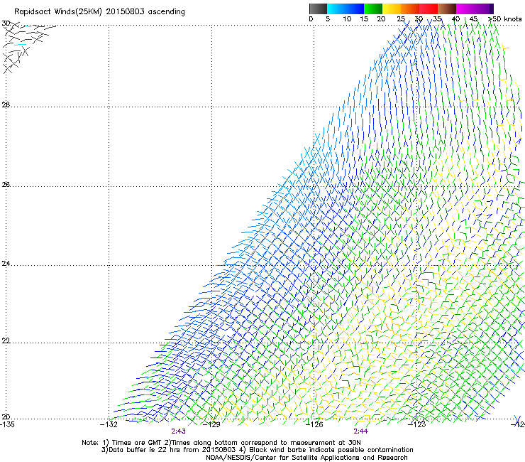
Task: Click the latitude label 28
Action: pyautogui.click(x=6, y=104)
